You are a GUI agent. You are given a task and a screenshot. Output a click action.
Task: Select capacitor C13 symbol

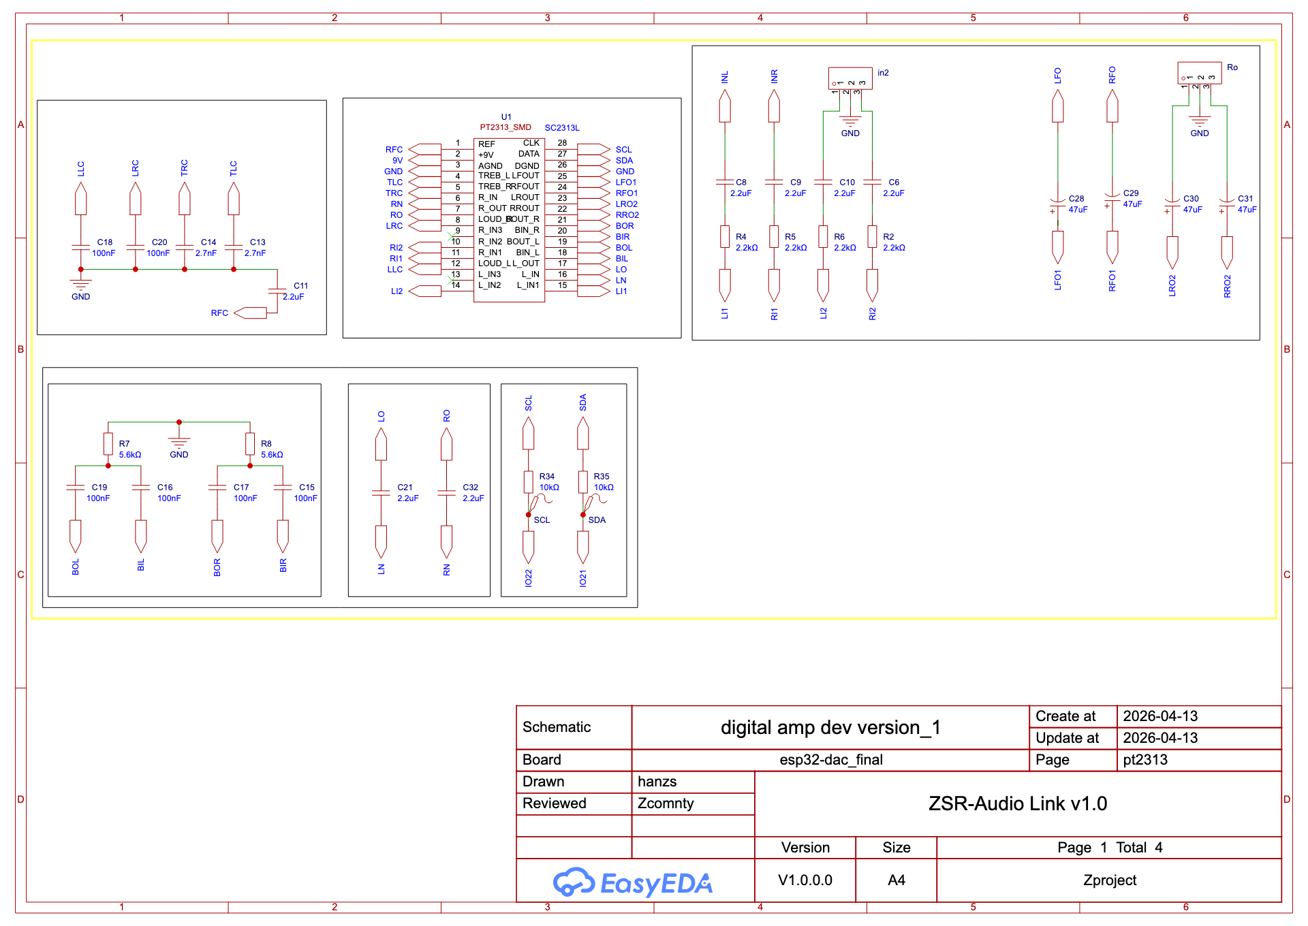pyautogui.click(x=234, y=247)
